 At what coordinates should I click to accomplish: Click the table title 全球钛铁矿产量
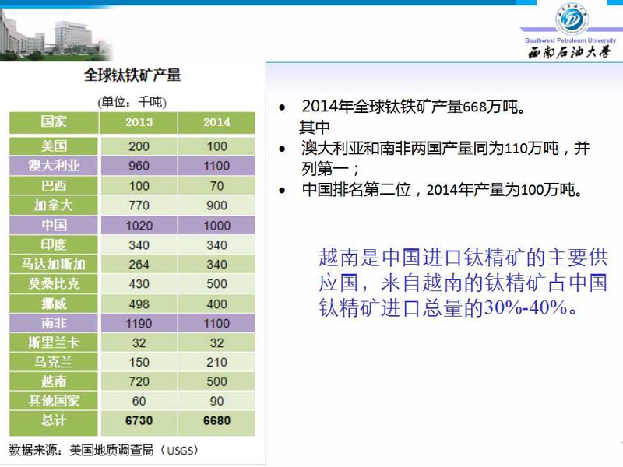coord(132,75)
